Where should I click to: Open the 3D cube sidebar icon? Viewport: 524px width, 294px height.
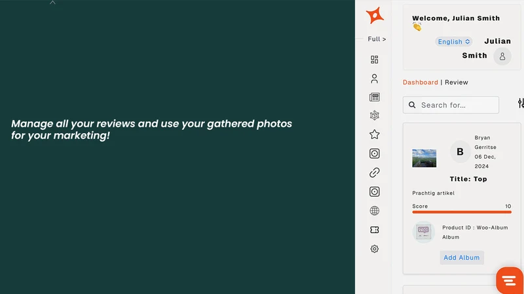pyautogui.click(x=374, y=116)
